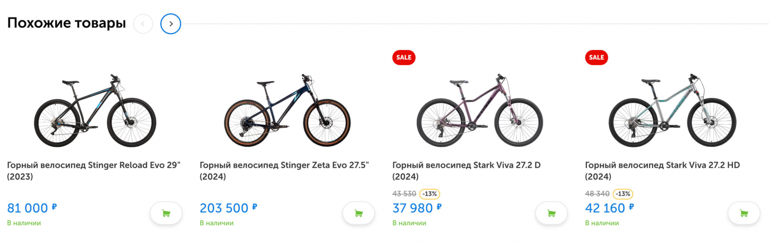This screenshot has height=243, width=769.
Task: Click the previous arrow in similar products carousel
Action: 143,24
